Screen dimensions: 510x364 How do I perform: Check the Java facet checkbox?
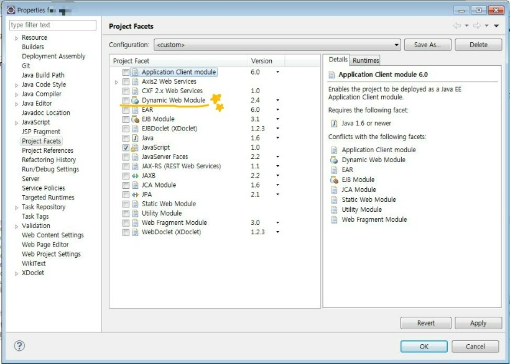(x=126, y=138)
